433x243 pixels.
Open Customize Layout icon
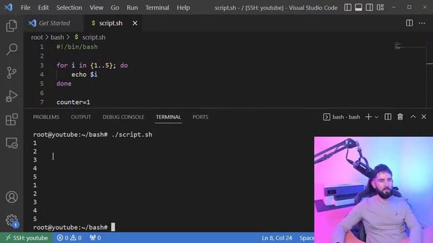[380, 7]
